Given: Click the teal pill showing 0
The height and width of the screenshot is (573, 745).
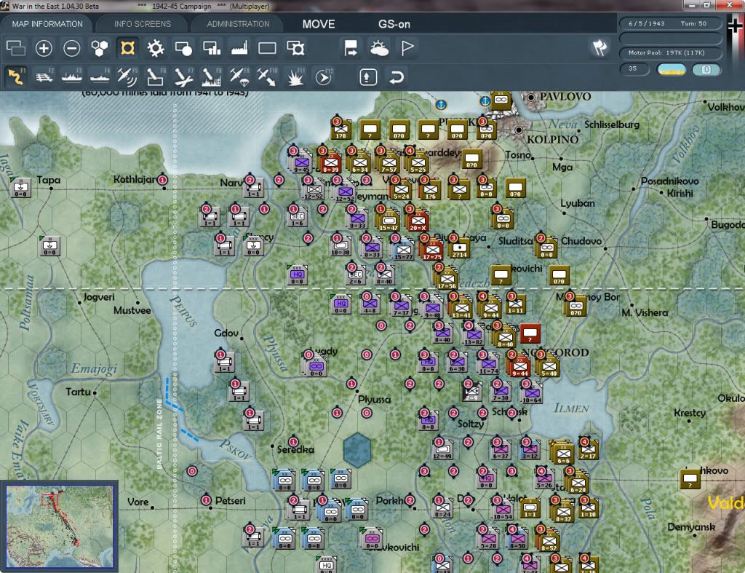Looking at the screenshot, I should pos(706,69).
